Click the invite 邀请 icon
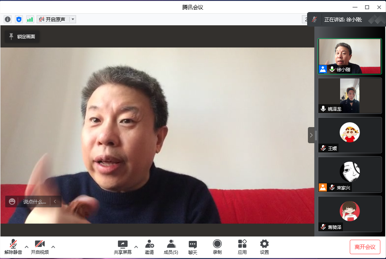The image size is (386, 259). [149, 246]
